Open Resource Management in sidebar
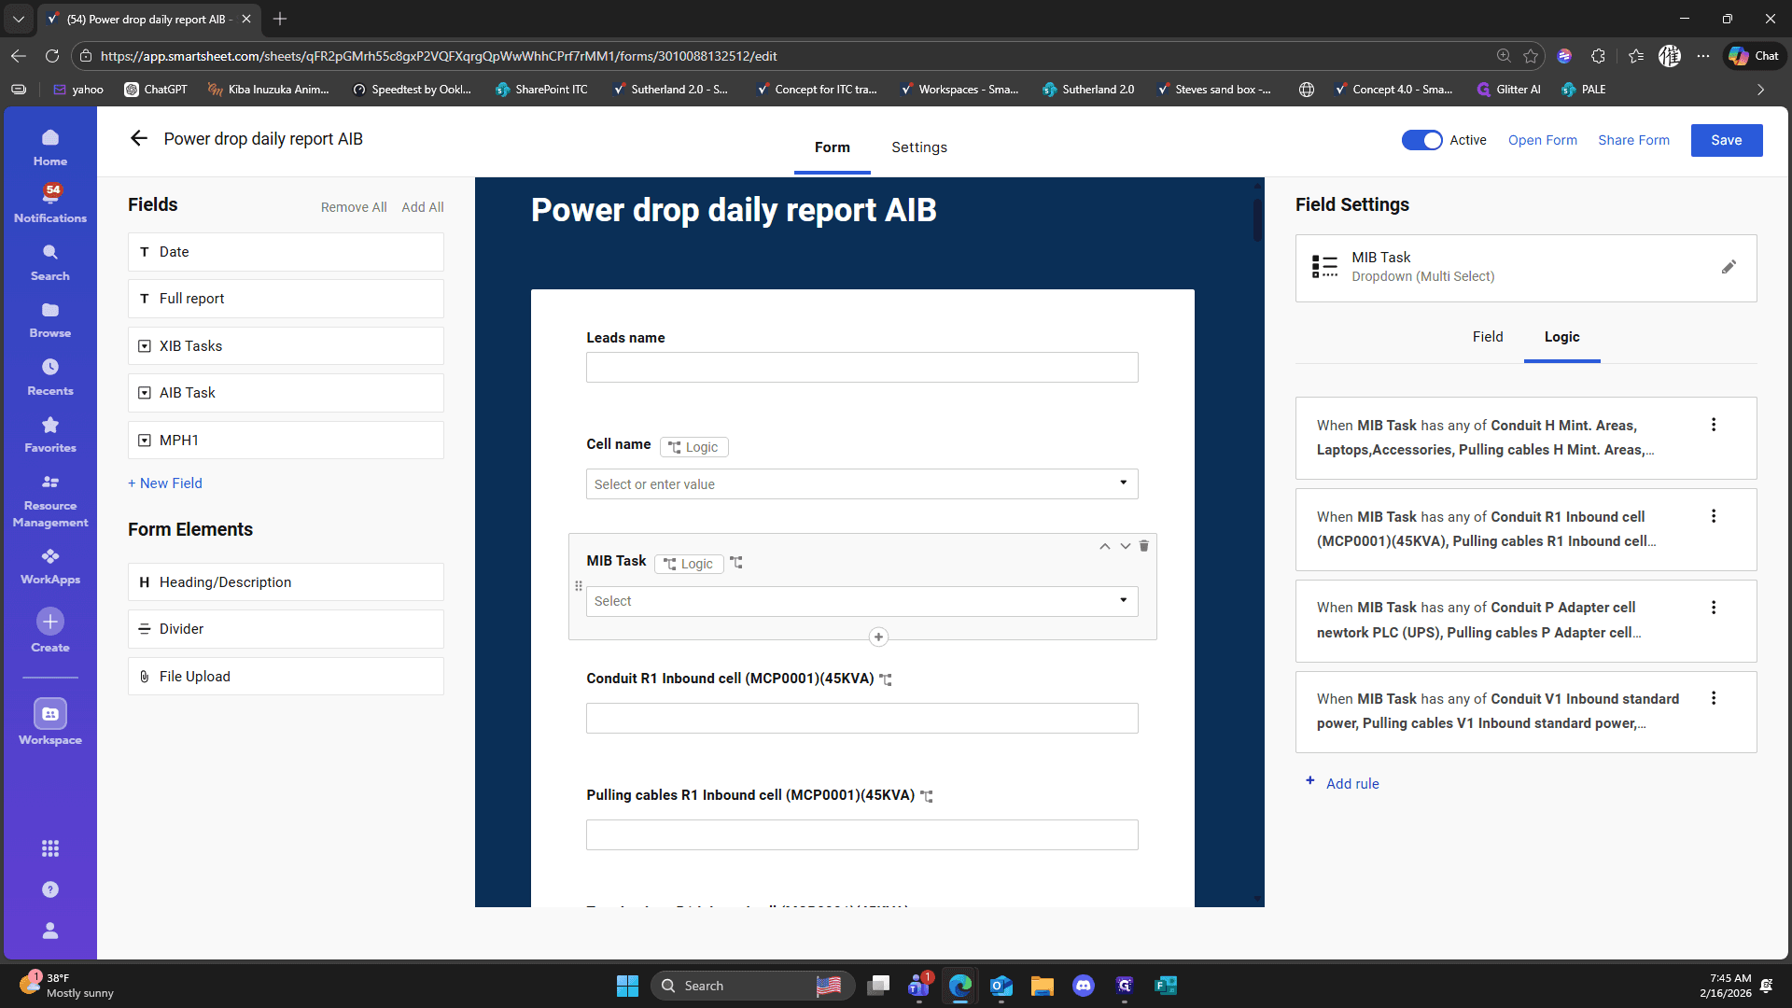The image size is (1792, 1008). point(50,501)
